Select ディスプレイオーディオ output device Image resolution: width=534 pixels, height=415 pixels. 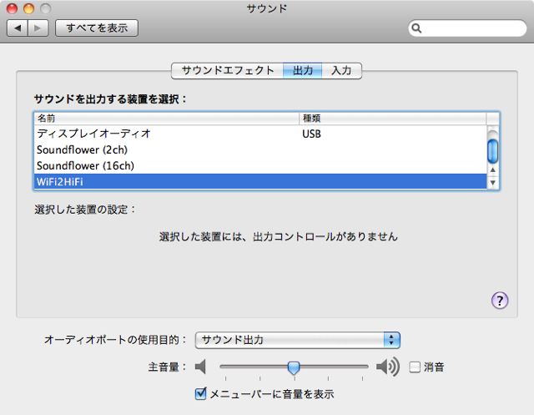[x=260, y=134]
